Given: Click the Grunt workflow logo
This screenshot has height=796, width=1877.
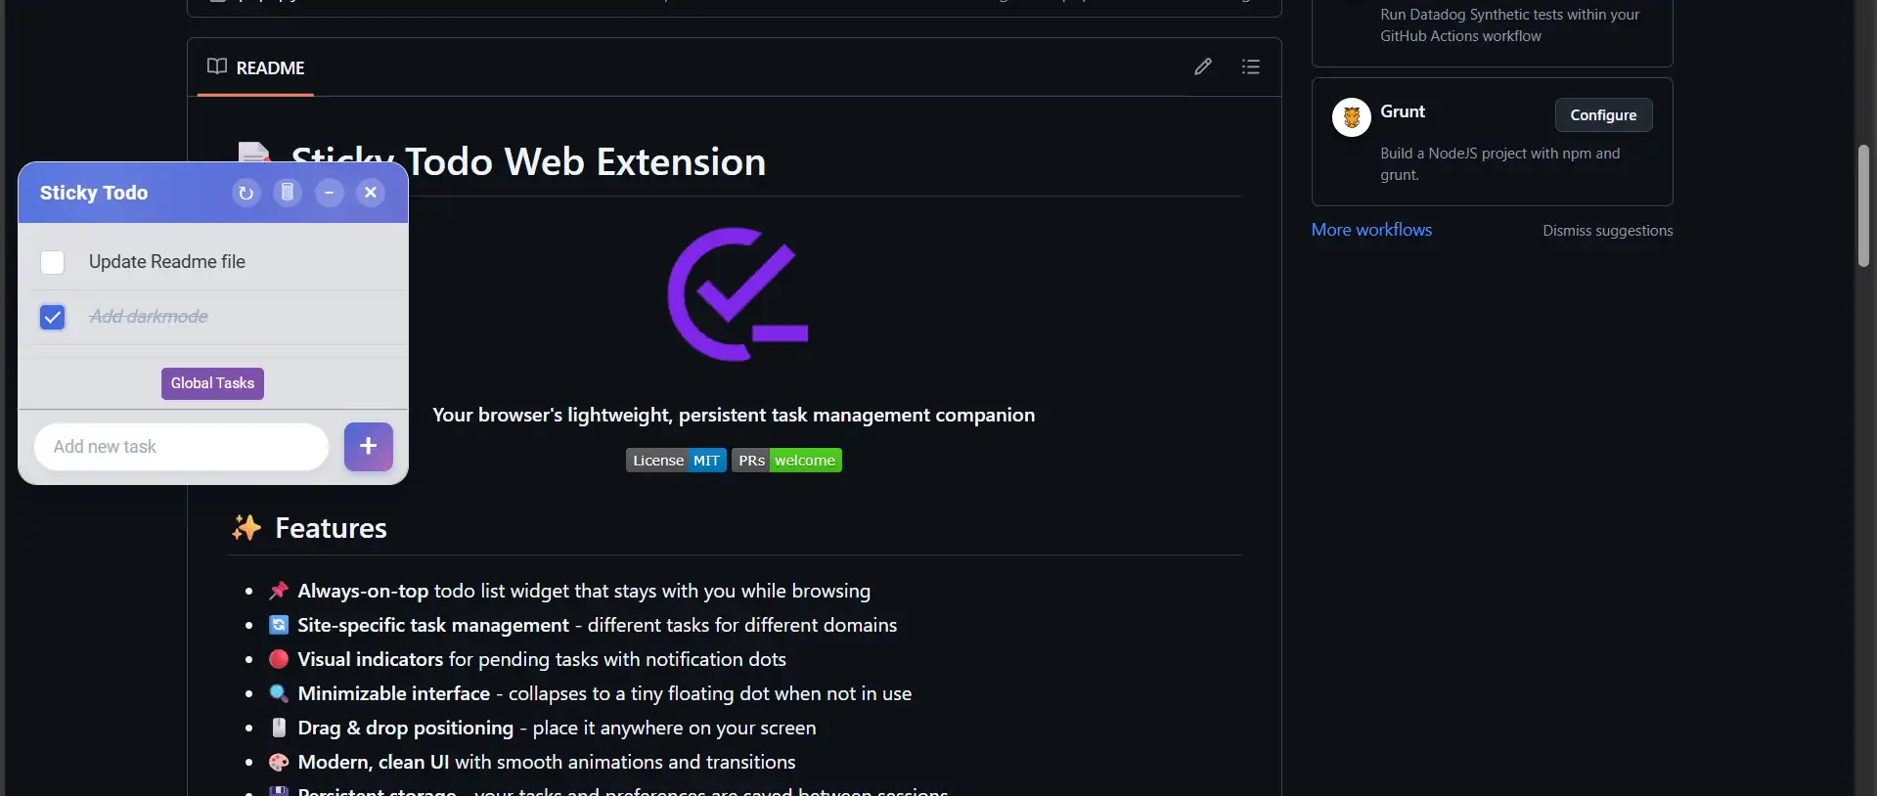Looking at the screenshot, I should pyautogui.click(x=1351, y=117).
